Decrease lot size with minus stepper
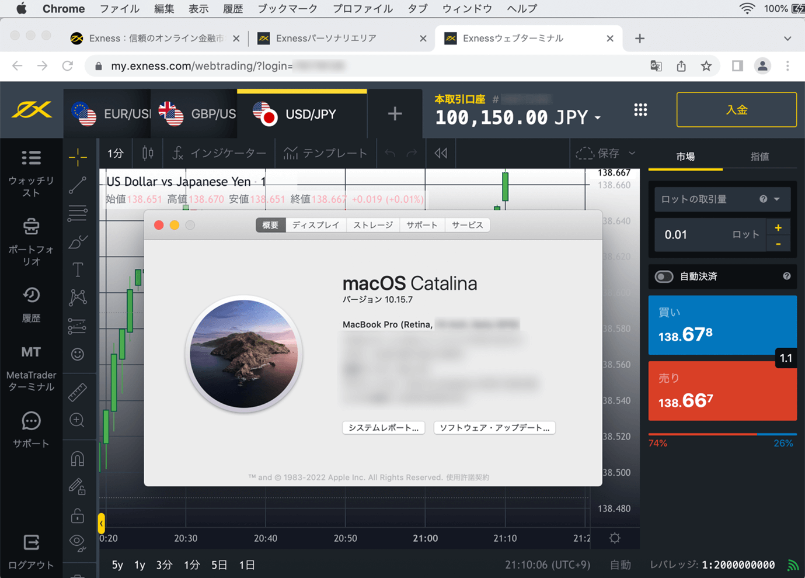Image resolution: width=805 pixels, height=578 pixels. (778, 244)
